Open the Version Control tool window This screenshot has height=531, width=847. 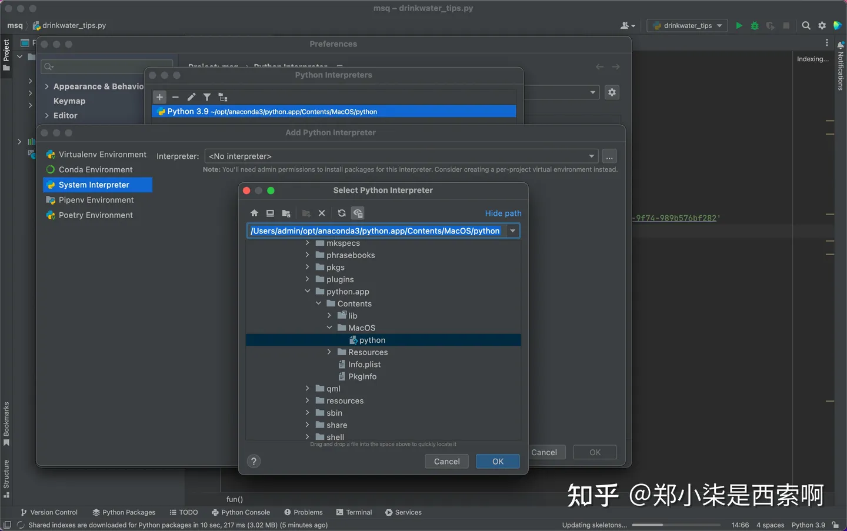click(49, 512)
